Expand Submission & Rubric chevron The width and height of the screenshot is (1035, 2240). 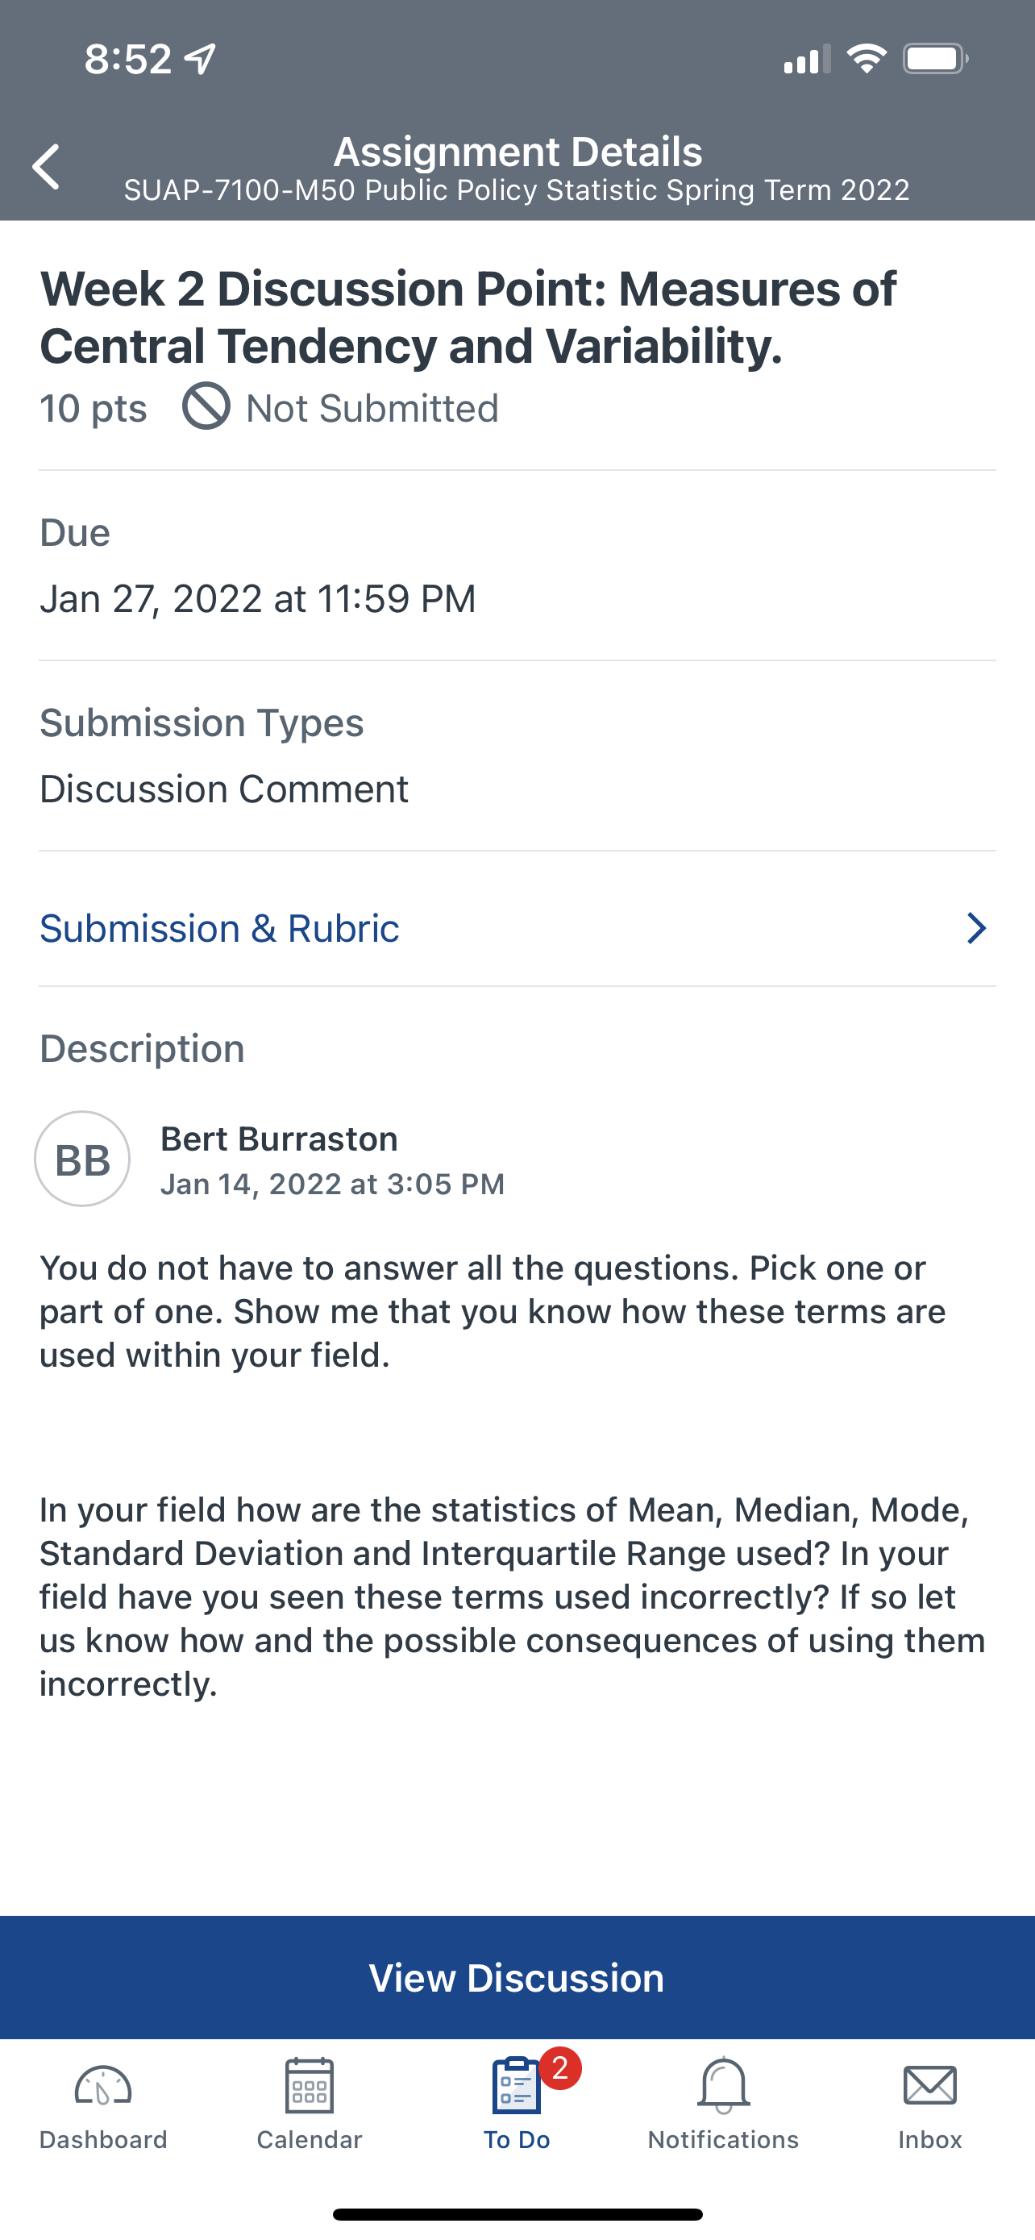tap(977, 928)
